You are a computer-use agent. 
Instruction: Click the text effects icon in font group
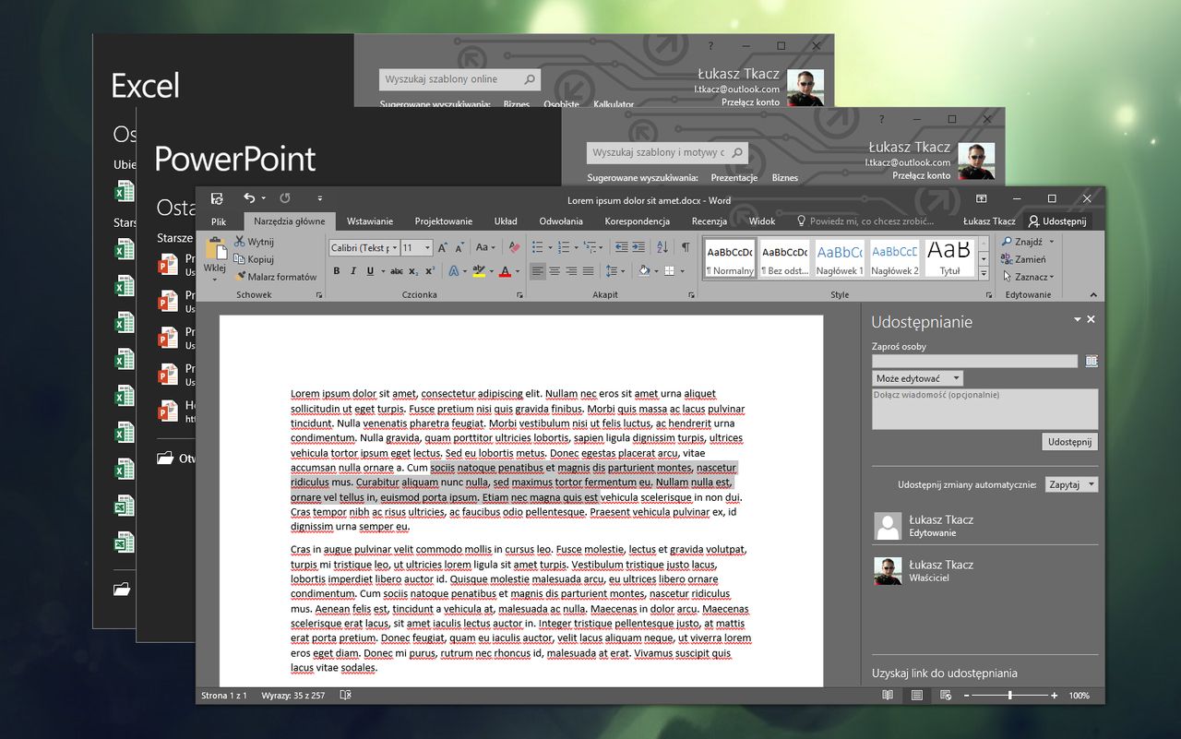(x=454, y=271)
